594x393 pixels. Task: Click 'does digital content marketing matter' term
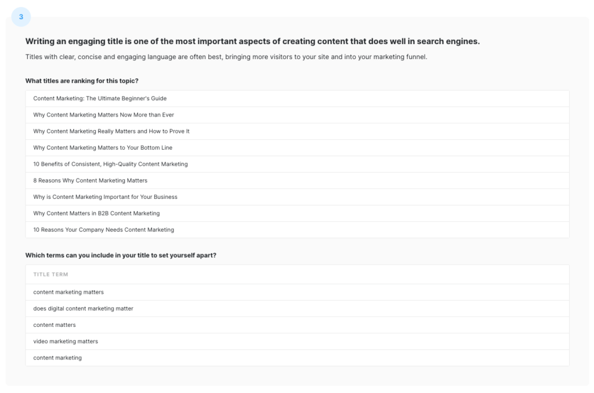(x=83, y=308)
